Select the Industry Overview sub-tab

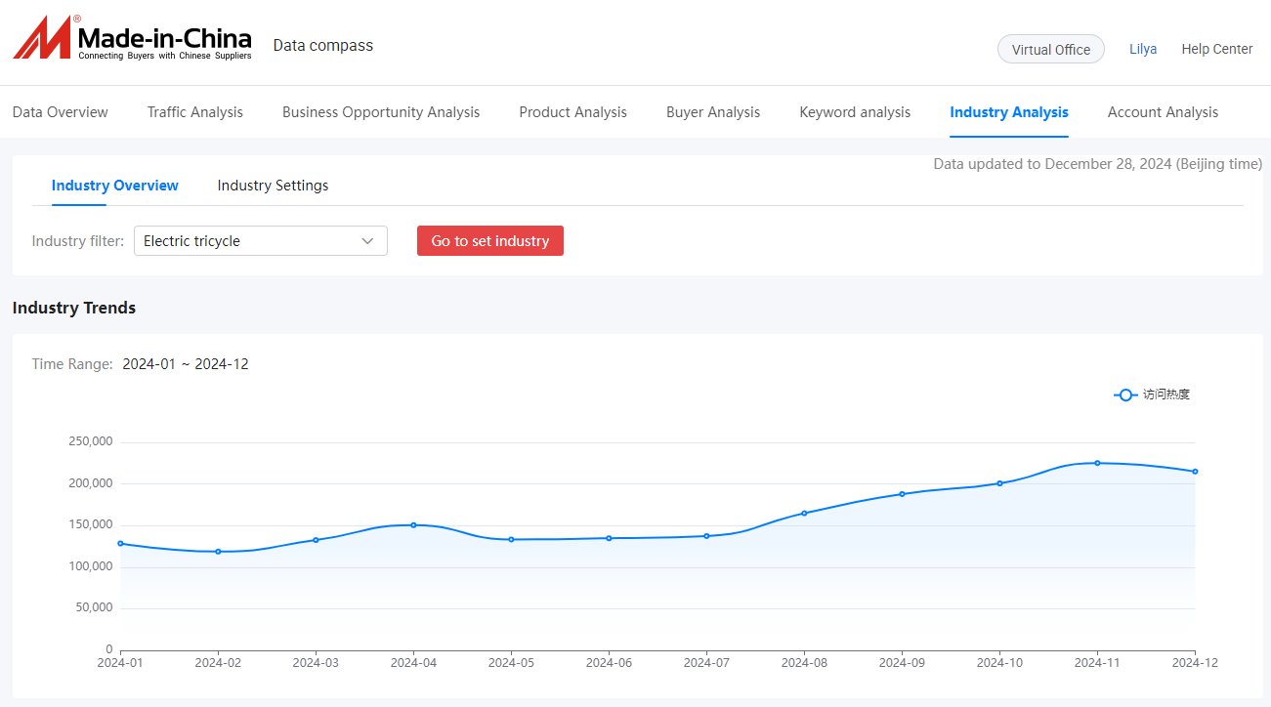(x=115, y=186)
